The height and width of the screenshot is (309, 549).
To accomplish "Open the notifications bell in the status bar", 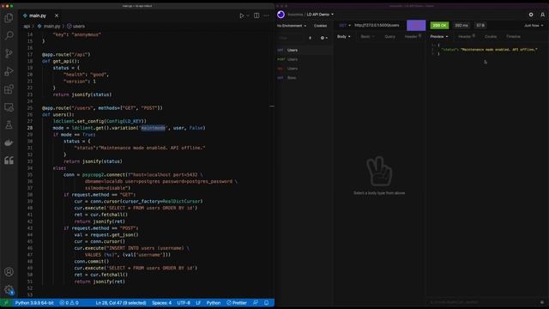I will (267, 303).
